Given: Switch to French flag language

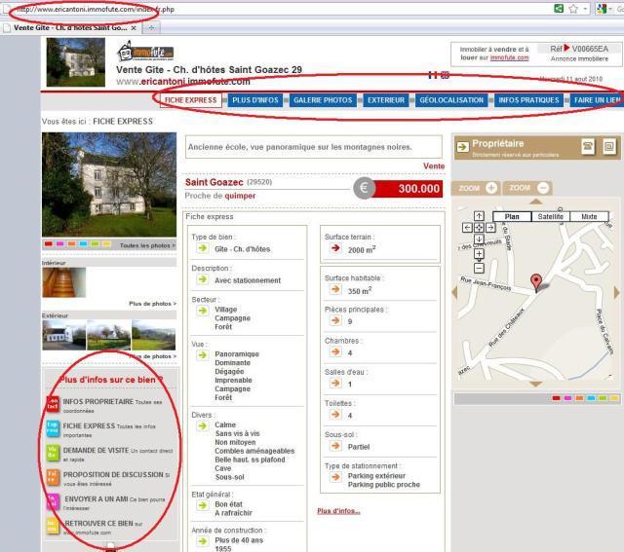Looking at the screenshot, I should click(433, 75).
